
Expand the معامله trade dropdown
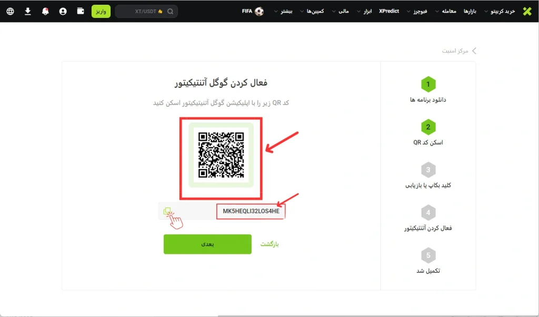pos(446,12)
